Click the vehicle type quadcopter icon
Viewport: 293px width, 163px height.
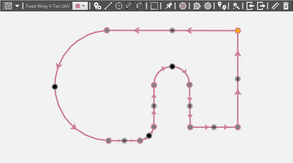8,6
